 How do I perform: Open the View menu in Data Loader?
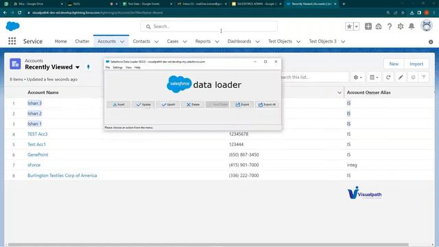tap(128, 67)
